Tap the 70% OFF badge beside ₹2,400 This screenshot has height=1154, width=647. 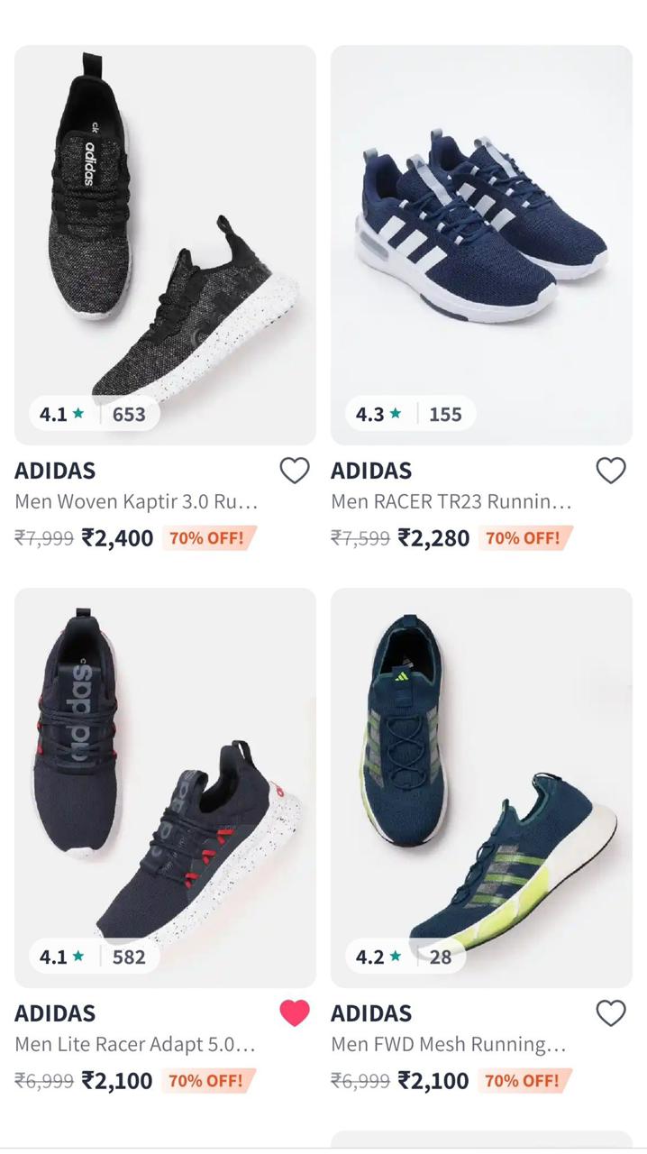pyautogui.click(x=207, y=538)
